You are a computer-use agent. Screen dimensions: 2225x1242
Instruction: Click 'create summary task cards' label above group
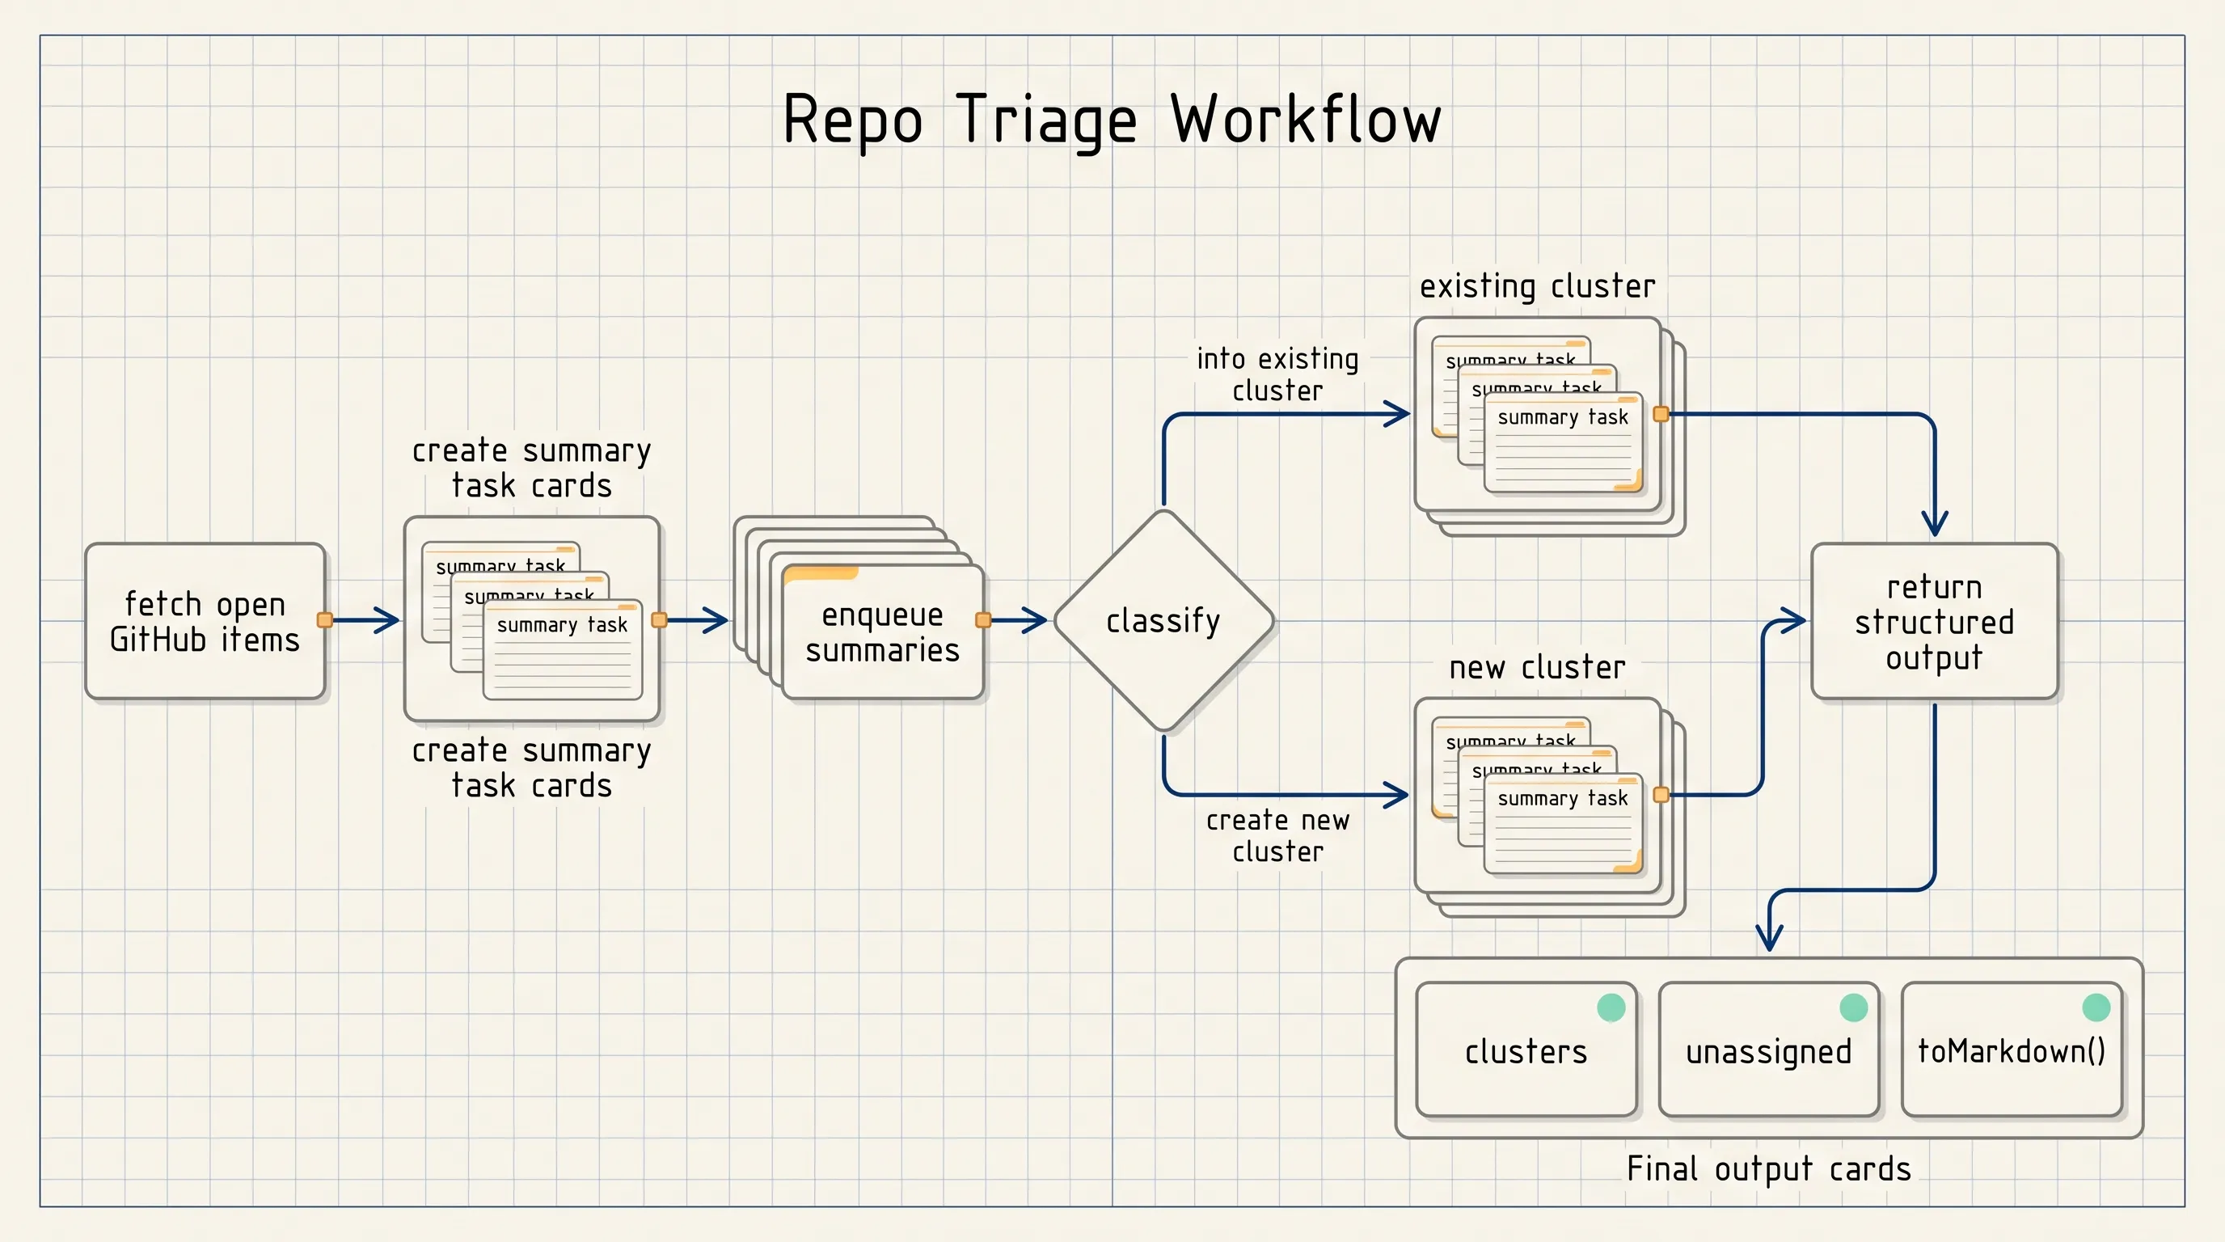pyautogui.click(x=531, y=468)
